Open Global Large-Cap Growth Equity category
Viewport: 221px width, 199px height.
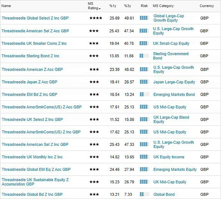pyautogui.click(x=168, y=18)
